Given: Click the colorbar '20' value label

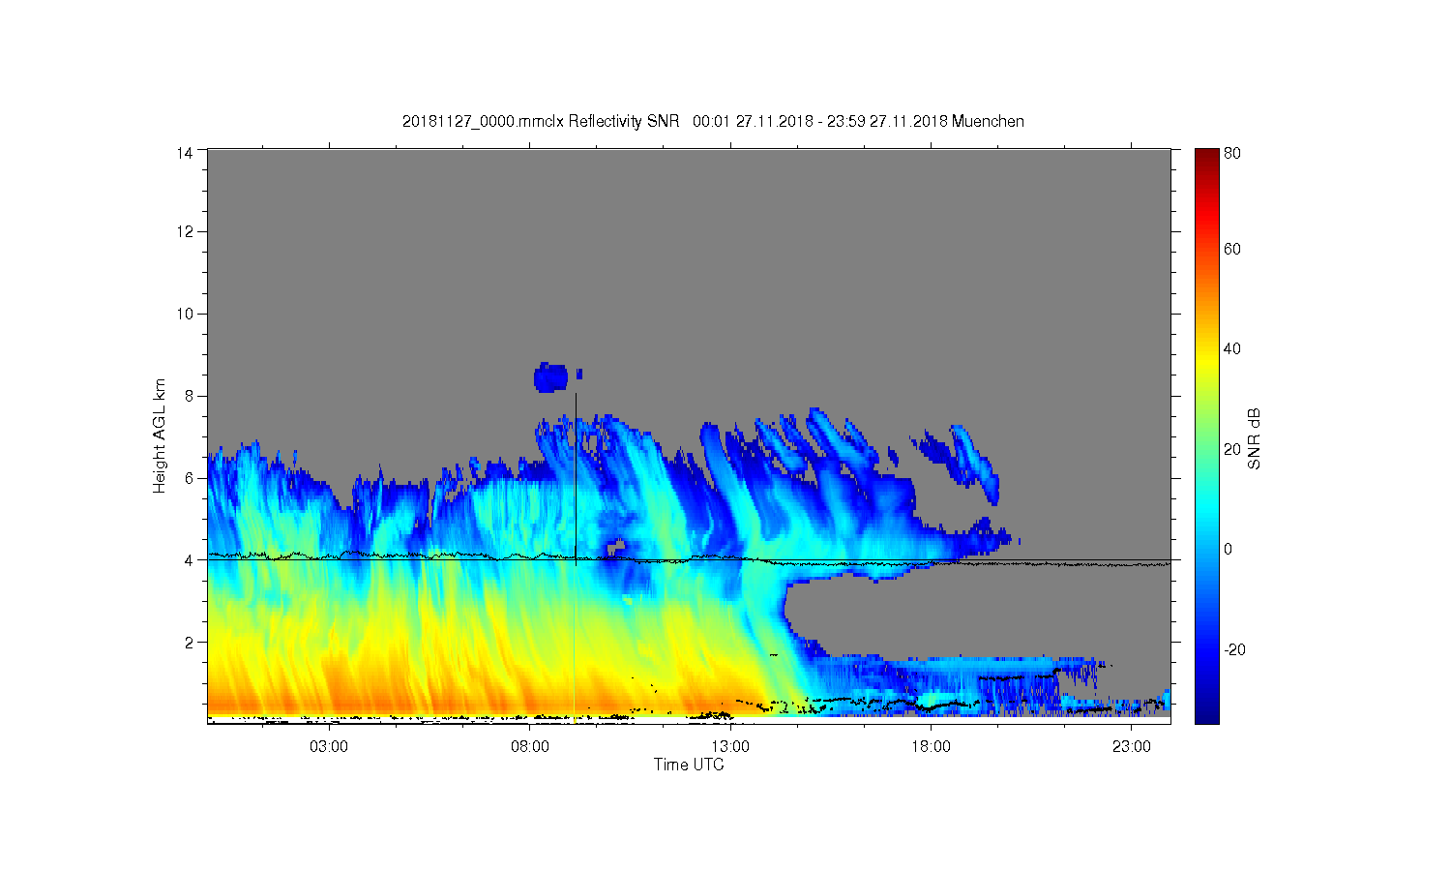Looking at the screenshot, I should [1232, 449].
